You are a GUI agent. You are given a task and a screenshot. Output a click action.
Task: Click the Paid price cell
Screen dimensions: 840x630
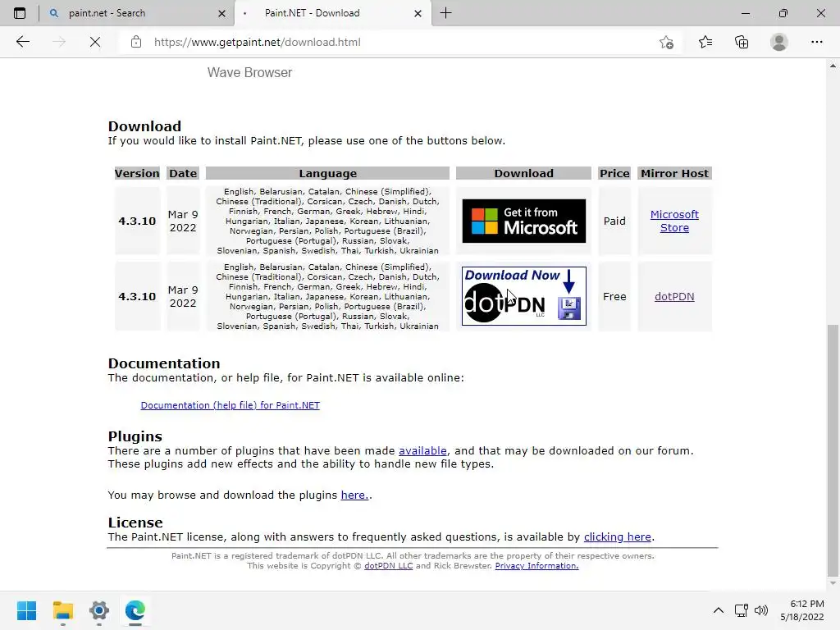pyautogui.click(x=614, y=221)
